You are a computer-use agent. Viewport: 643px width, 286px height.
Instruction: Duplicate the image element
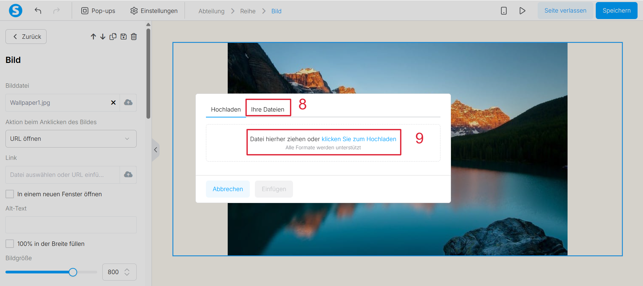[x=113, y=36]
